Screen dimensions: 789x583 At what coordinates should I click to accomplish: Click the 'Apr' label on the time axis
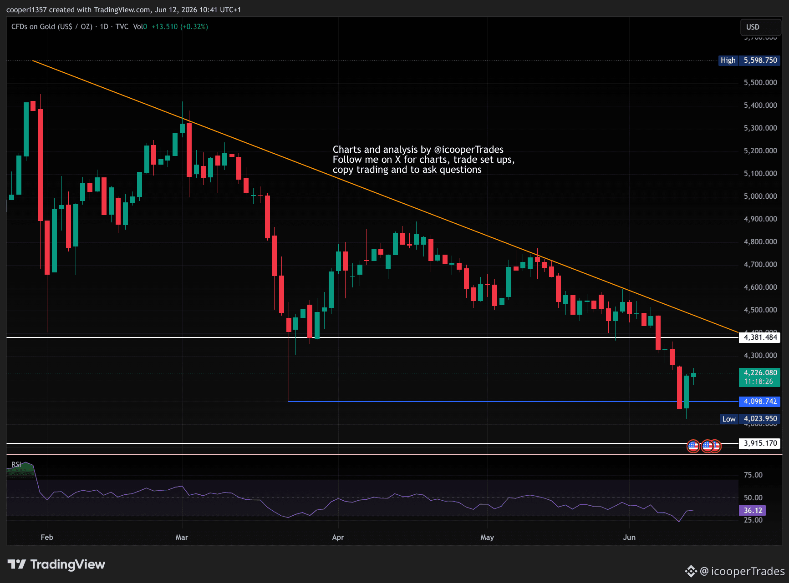pyautogui.click(x=338, y=538)
